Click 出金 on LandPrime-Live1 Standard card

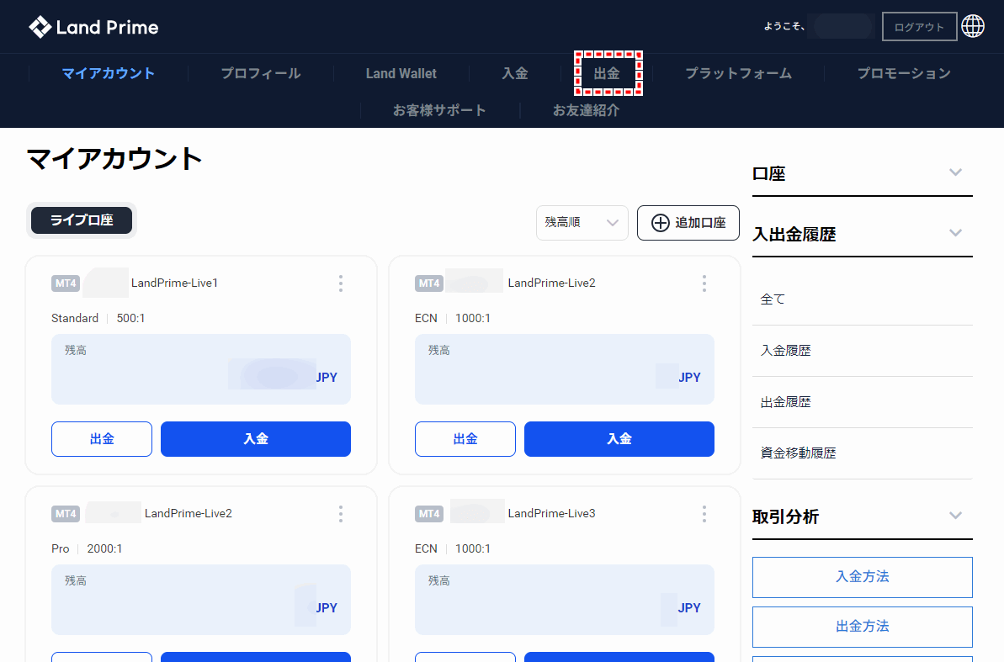pyautogui.click(x=102, y=439)
